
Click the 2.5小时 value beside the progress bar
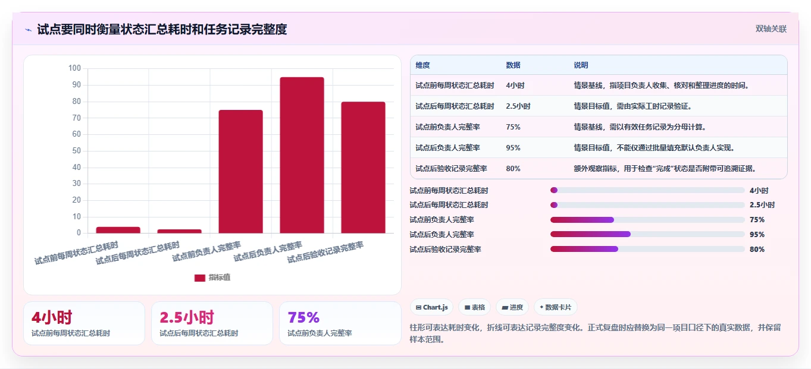tap(762, 205)
